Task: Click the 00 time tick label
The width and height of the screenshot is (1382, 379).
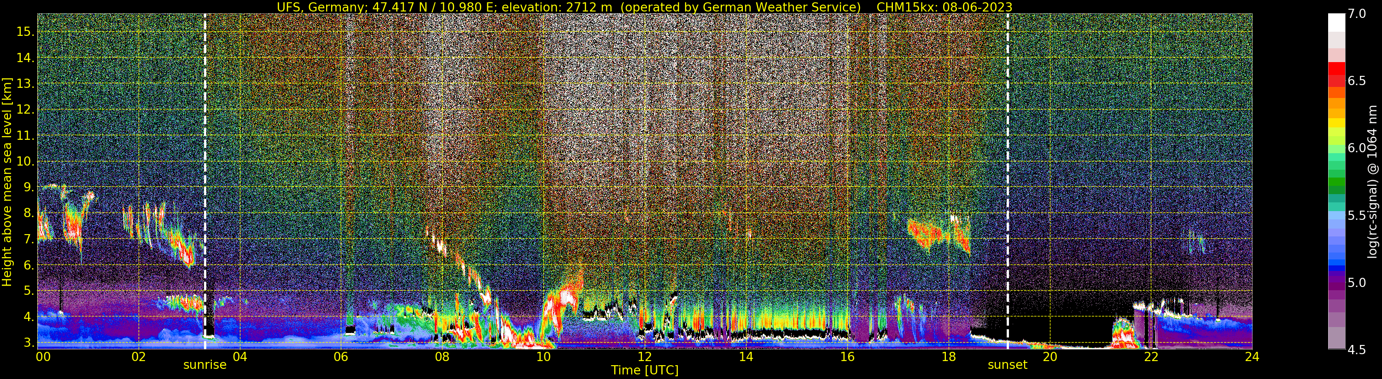Action: [x=43, y=357]
